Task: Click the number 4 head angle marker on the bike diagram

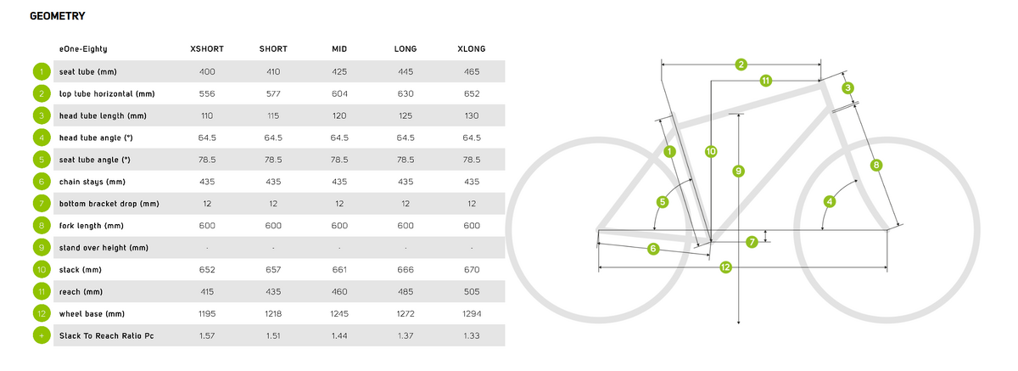Action: (830, 201)
